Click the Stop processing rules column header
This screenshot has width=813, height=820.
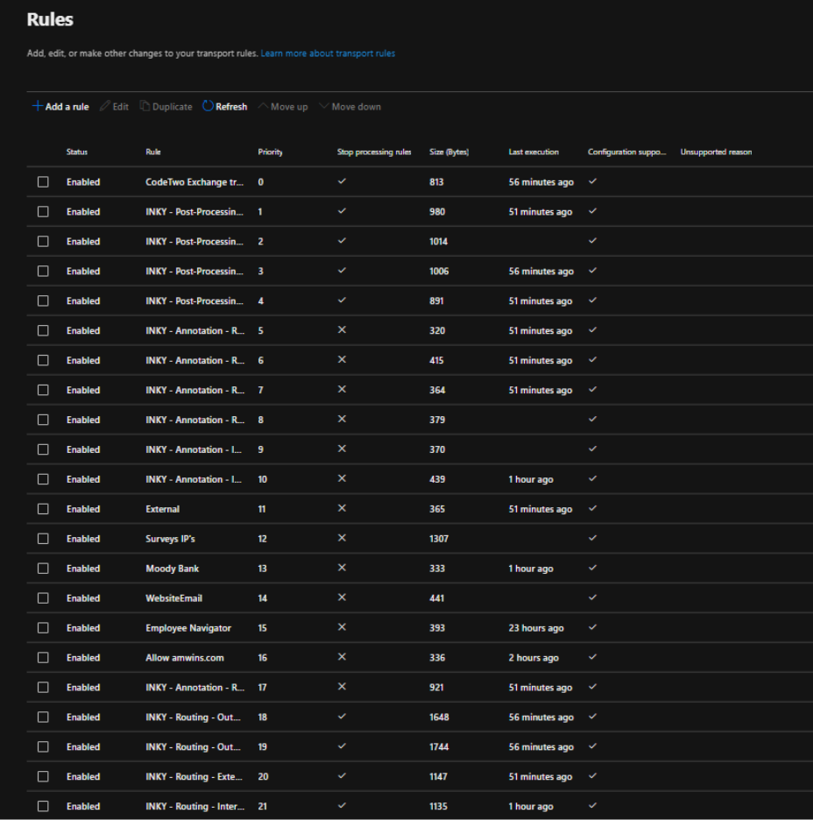[x=374, y=152]
